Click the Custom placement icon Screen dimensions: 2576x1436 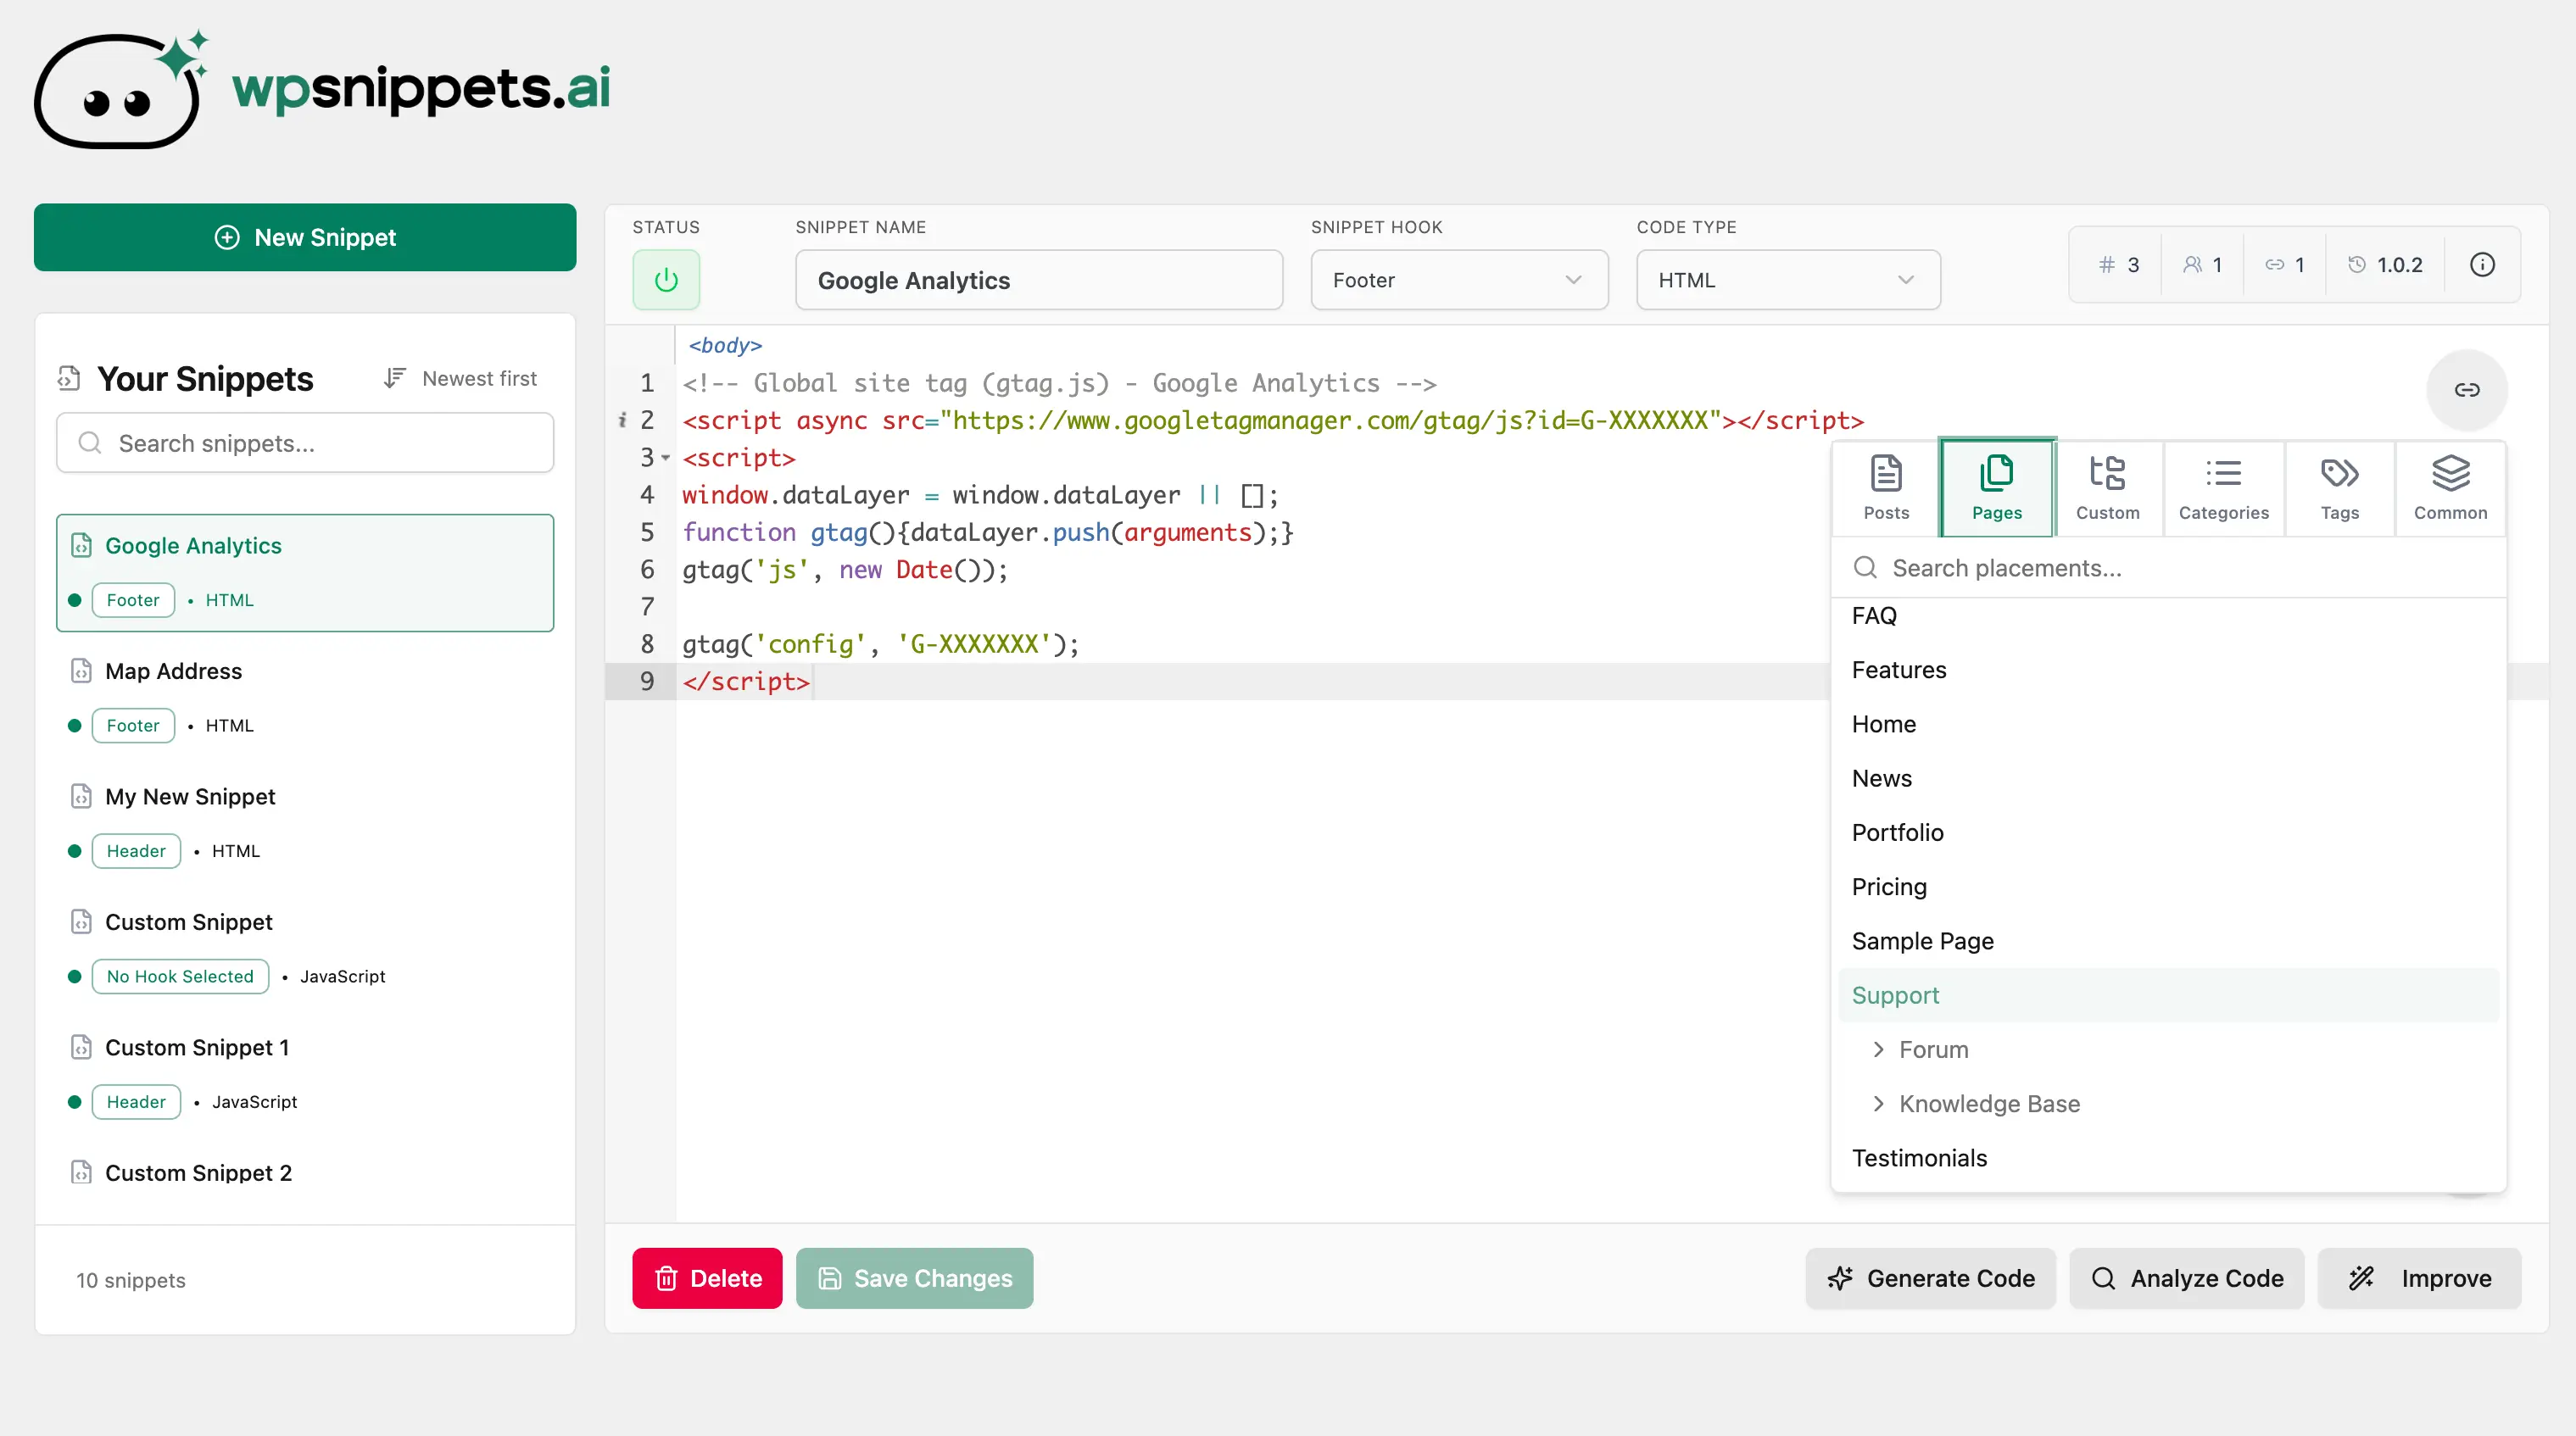[x=2108, y=487]
